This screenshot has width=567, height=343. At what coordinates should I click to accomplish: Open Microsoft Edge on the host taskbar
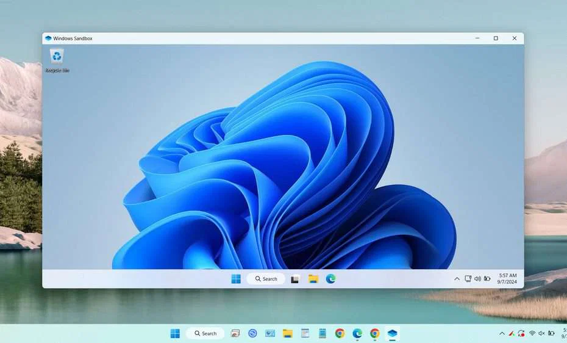click(x=357, y=333)
